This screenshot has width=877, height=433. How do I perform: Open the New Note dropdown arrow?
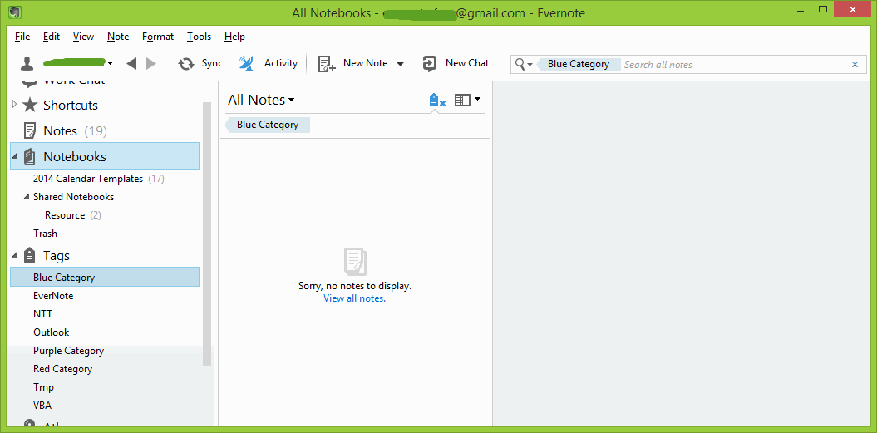[400, 64]
